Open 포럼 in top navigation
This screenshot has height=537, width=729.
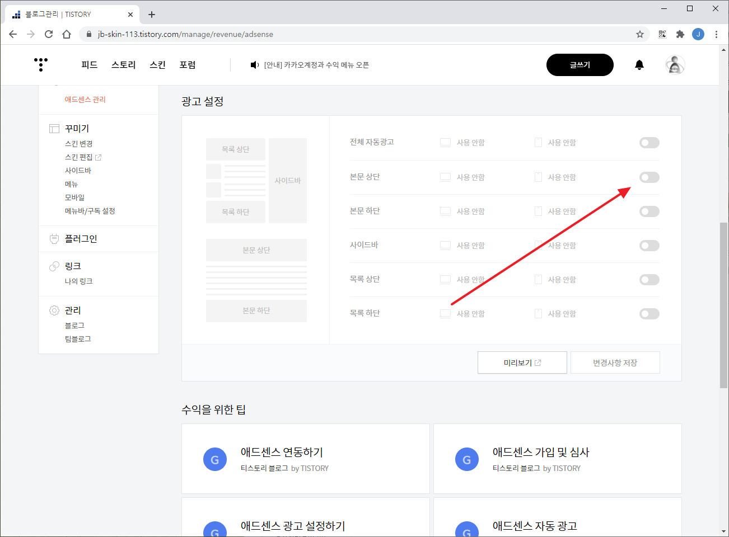coord(188,65)
